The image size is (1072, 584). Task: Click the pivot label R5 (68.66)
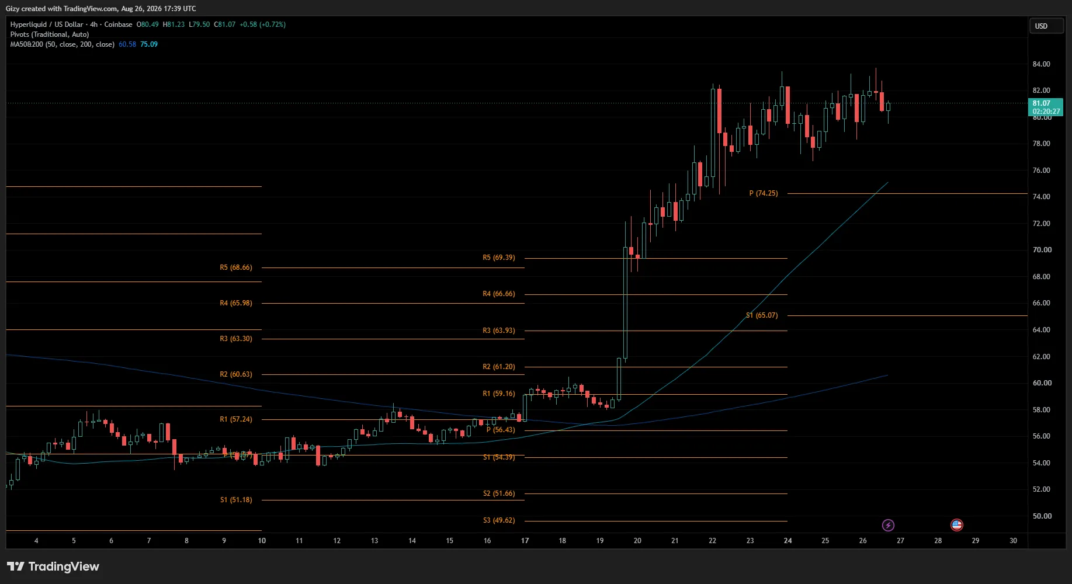tap(236, 267)
